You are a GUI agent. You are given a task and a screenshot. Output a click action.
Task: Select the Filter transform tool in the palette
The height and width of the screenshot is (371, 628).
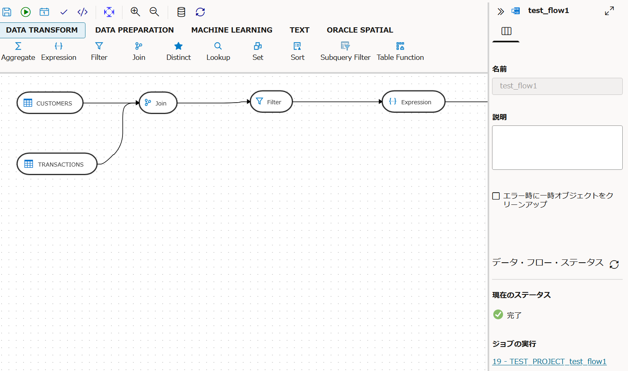click(x=99, y=52)
